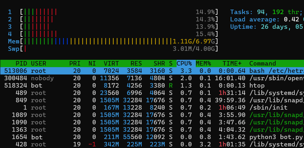Click the 14.9% CPU 1 value
304x148 pixels.
tap(205, 12)
